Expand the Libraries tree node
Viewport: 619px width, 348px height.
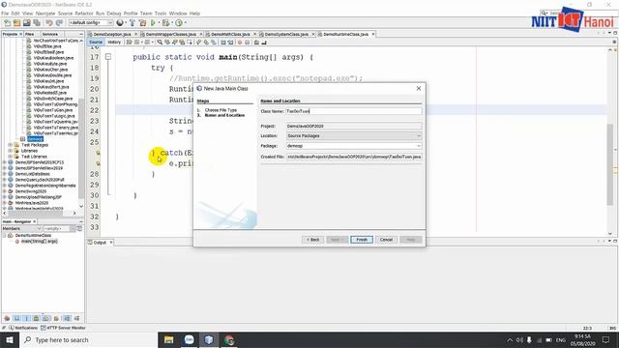click(11, 151)
